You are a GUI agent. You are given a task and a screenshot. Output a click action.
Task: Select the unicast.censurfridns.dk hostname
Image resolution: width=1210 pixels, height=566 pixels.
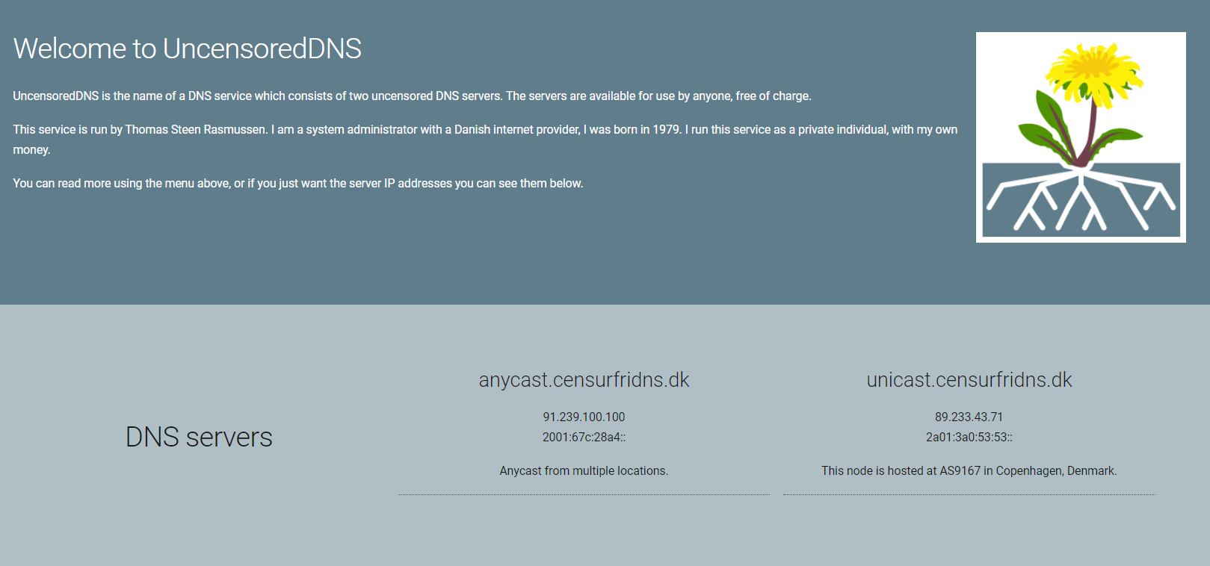[969, 380]
